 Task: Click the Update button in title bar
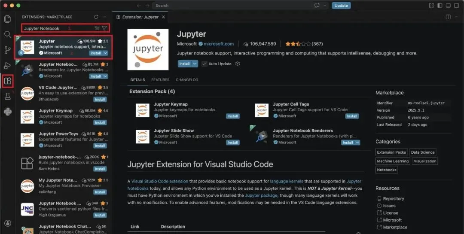point(341,5)
